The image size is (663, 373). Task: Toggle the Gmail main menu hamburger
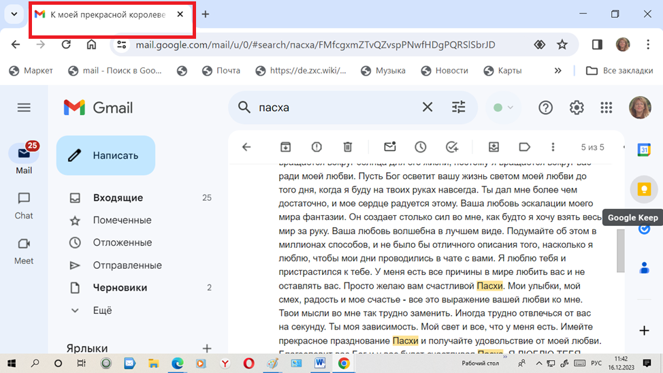click(24, 108)
